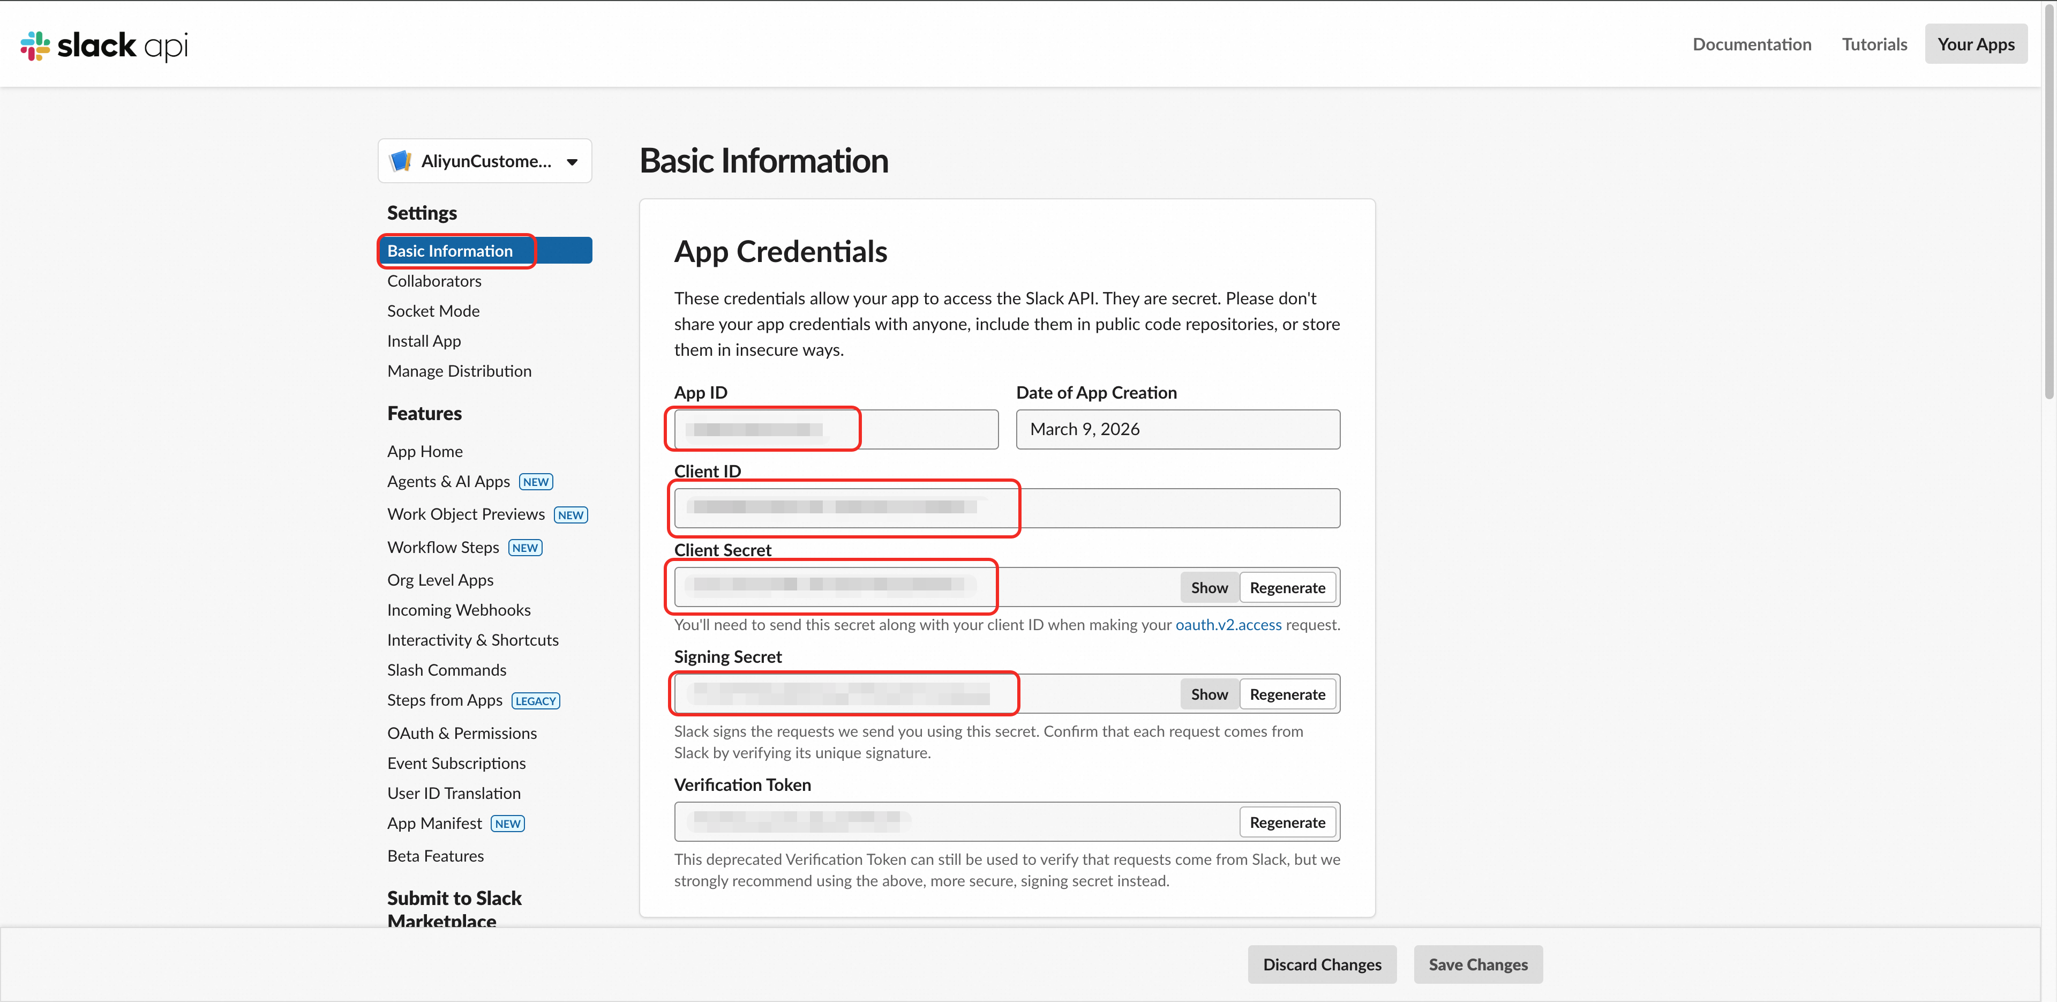This screenshot has width=2057, height=1002.
Task: Click the Client ID field
Action: click(x=1007, y=507)
